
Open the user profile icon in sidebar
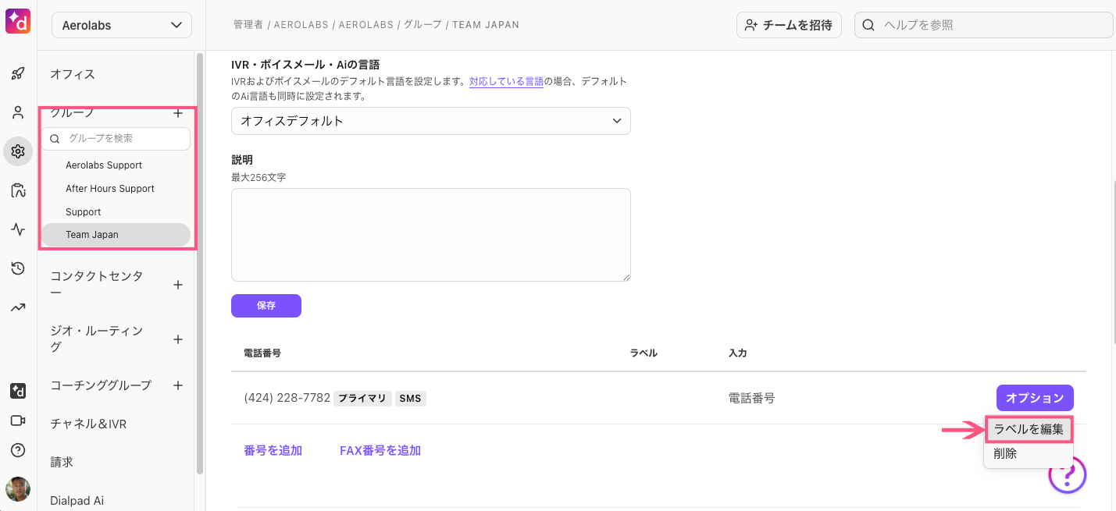(18, 112)
